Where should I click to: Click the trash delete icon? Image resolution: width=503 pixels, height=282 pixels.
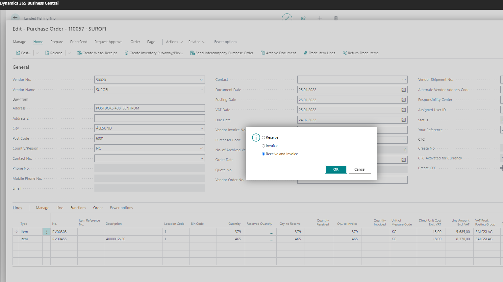tap(336, 18)
